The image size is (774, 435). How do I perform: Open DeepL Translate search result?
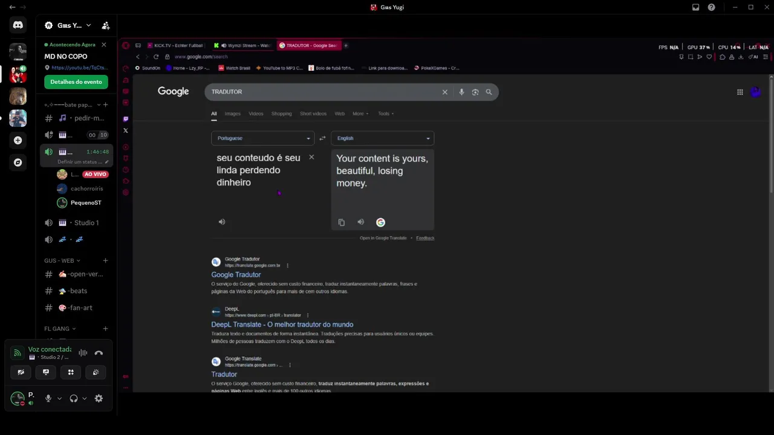coord(282,324)
